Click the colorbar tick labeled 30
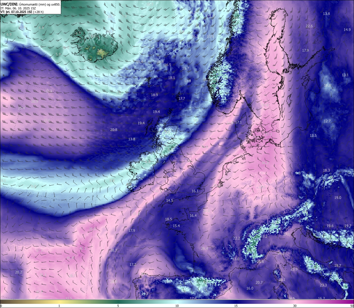 pos(295,306)
